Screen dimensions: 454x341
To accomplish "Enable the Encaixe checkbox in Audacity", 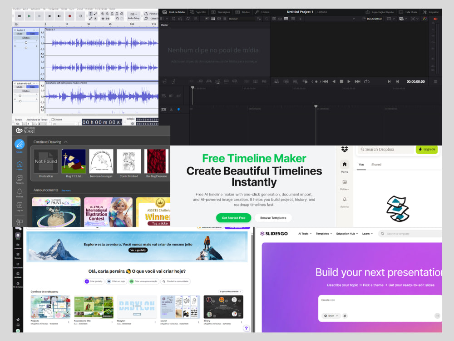I will coord(53,120).
